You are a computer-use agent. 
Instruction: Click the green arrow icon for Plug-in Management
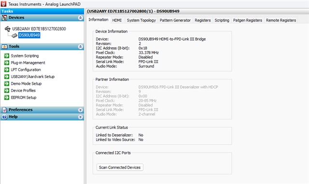click(x=7, y=63)
